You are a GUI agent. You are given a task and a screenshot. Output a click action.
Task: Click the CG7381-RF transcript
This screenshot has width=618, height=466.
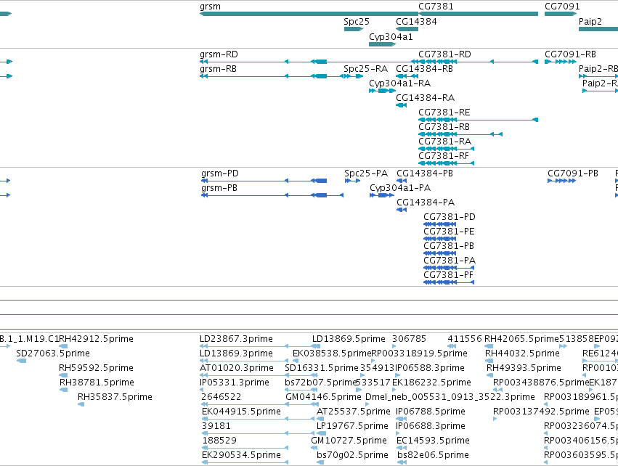(x=446, y=163)
